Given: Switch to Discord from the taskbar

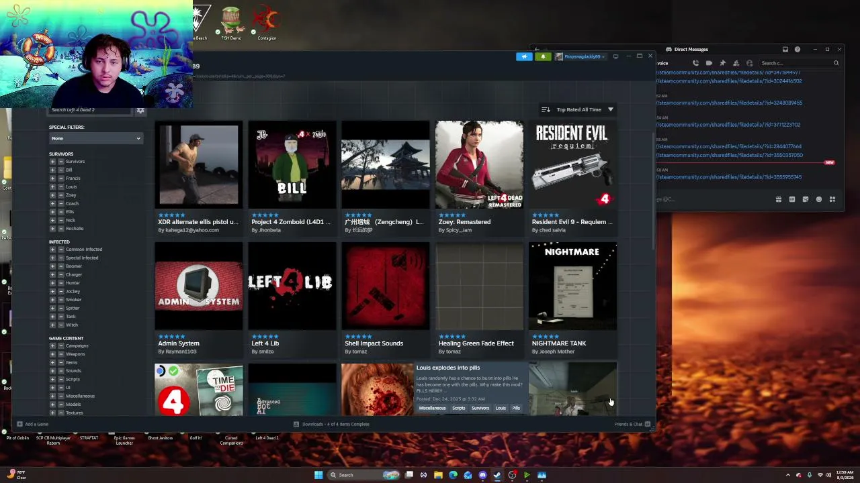Looking at the screenshot, I should click(482, 475).
